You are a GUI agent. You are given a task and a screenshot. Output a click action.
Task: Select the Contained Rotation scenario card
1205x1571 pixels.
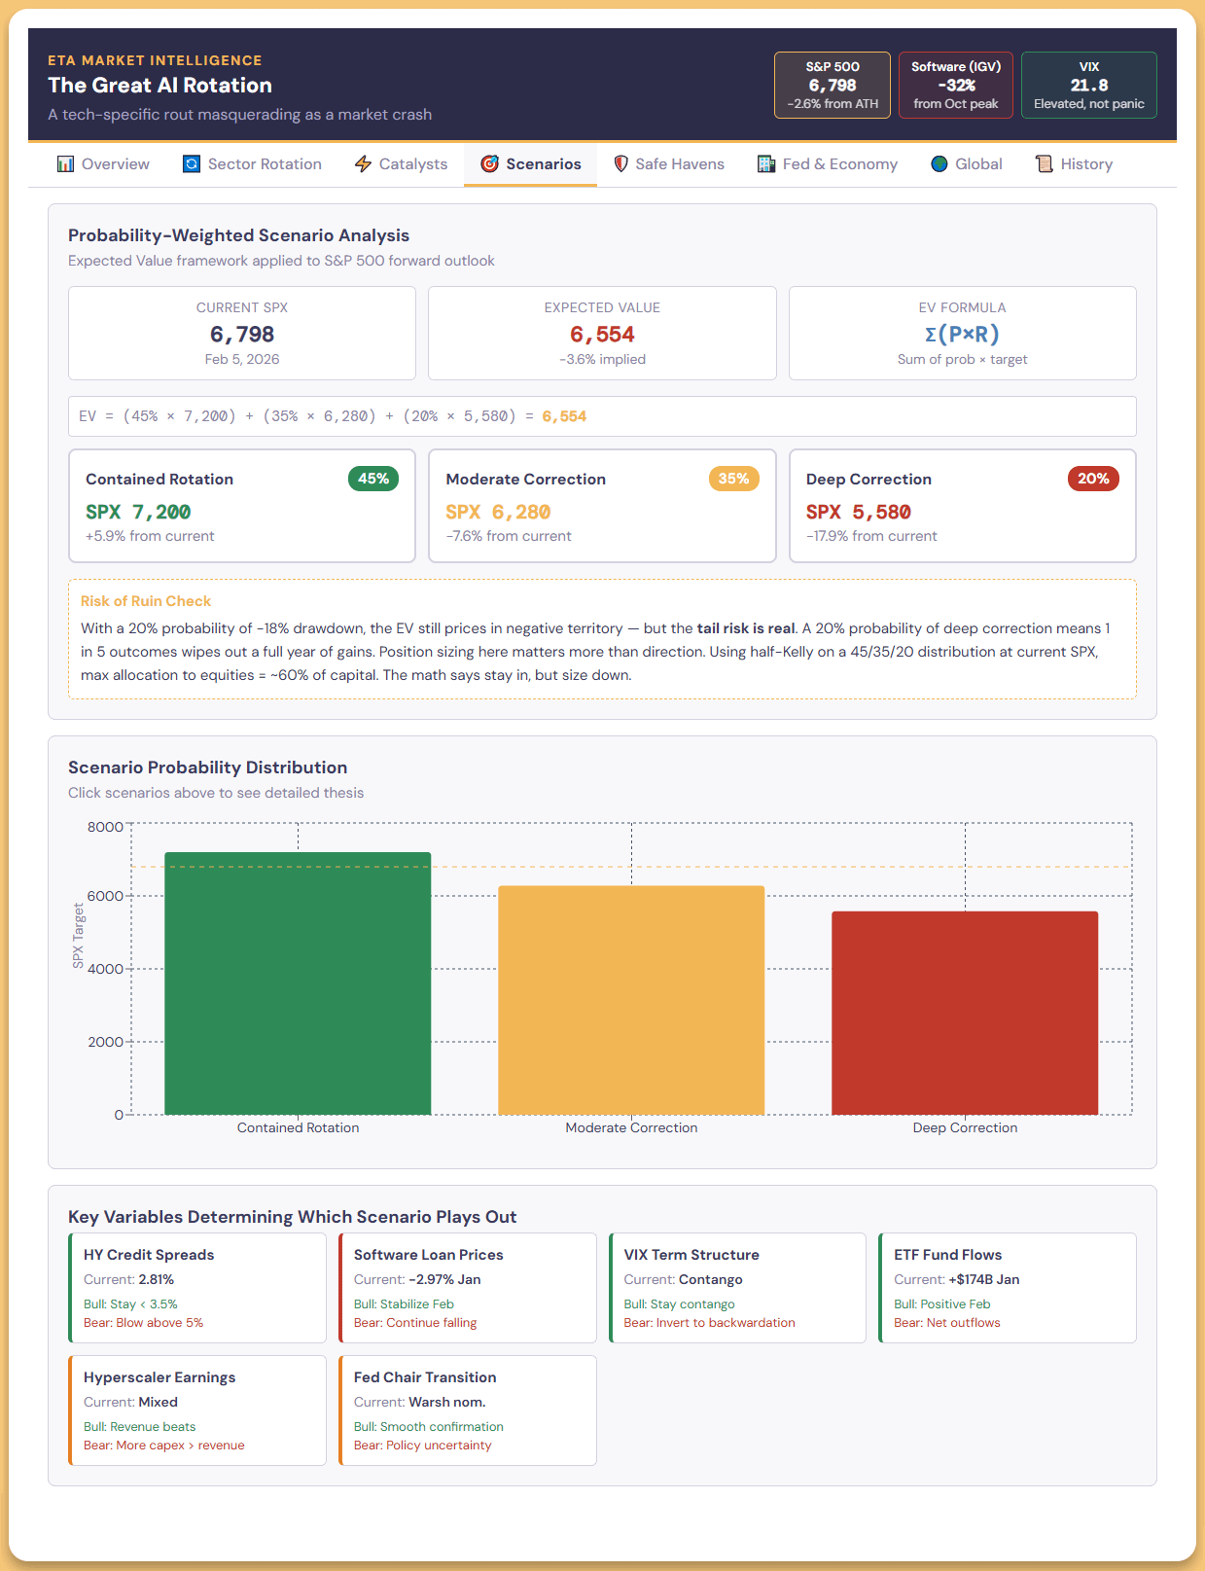pyautogui.click(x=242, y=506)
